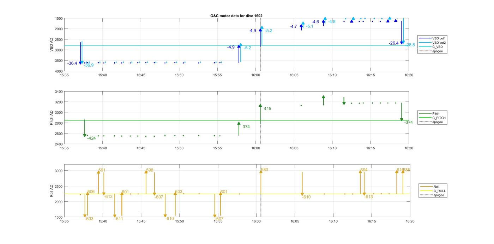Click the "15:35" tick under the VBD plot
The image size is (494, 244).
[64, 75]
